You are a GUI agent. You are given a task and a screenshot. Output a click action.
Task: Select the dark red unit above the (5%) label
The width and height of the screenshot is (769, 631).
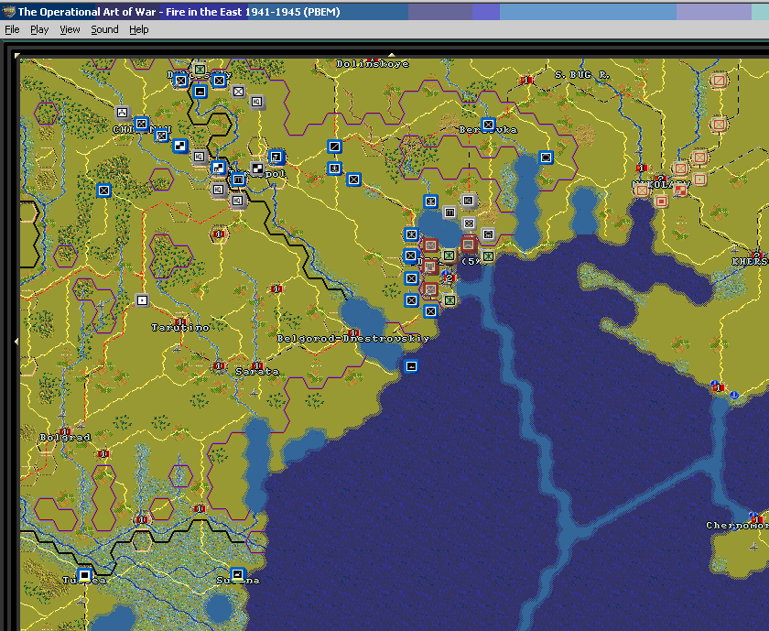[x=469, y=245]
